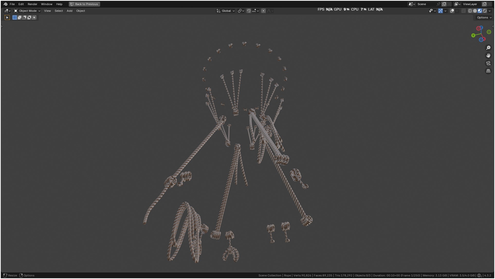Click the globe icon in status bar
The width and height of the screenshot is (495, 279).
[479, 275]
